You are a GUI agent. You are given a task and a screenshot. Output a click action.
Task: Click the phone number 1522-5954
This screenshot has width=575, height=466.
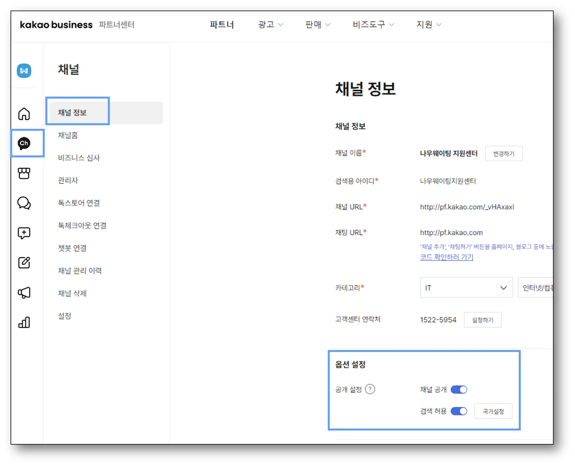[438, 320]
